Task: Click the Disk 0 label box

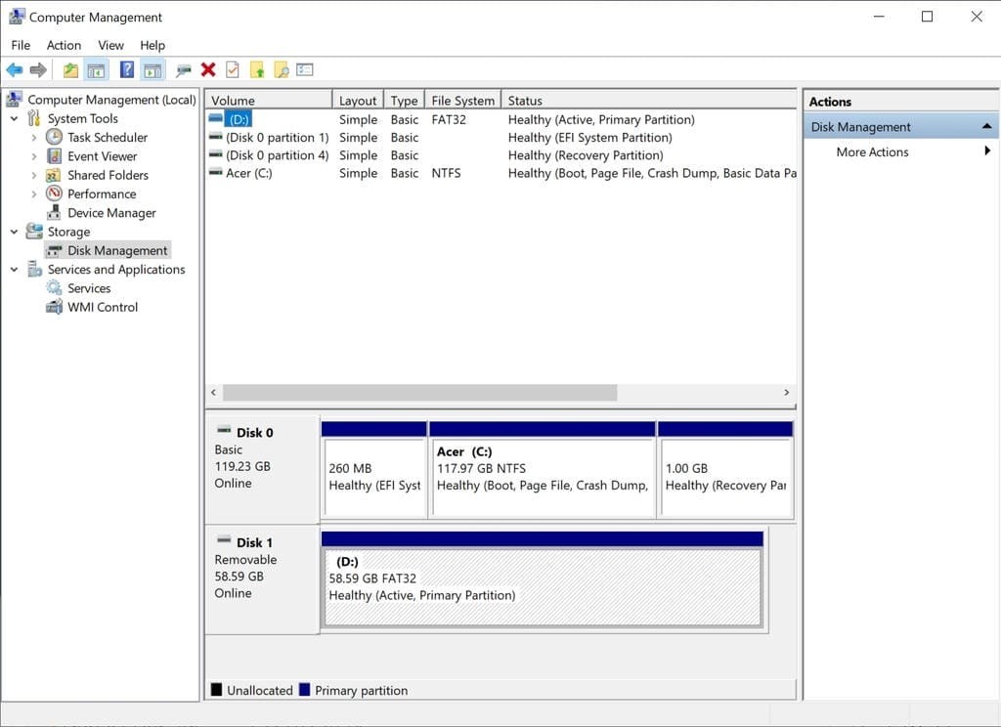Action: [x=262, y=469]
